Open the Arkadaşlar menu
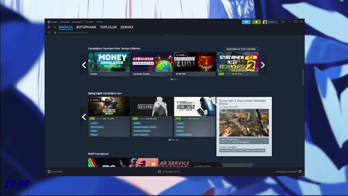This screenshot has height=196, width=348. point(77,22)
